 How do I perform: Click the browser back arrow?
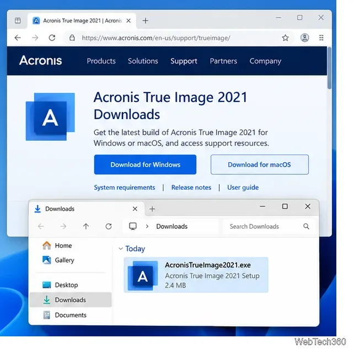point(18,37)
